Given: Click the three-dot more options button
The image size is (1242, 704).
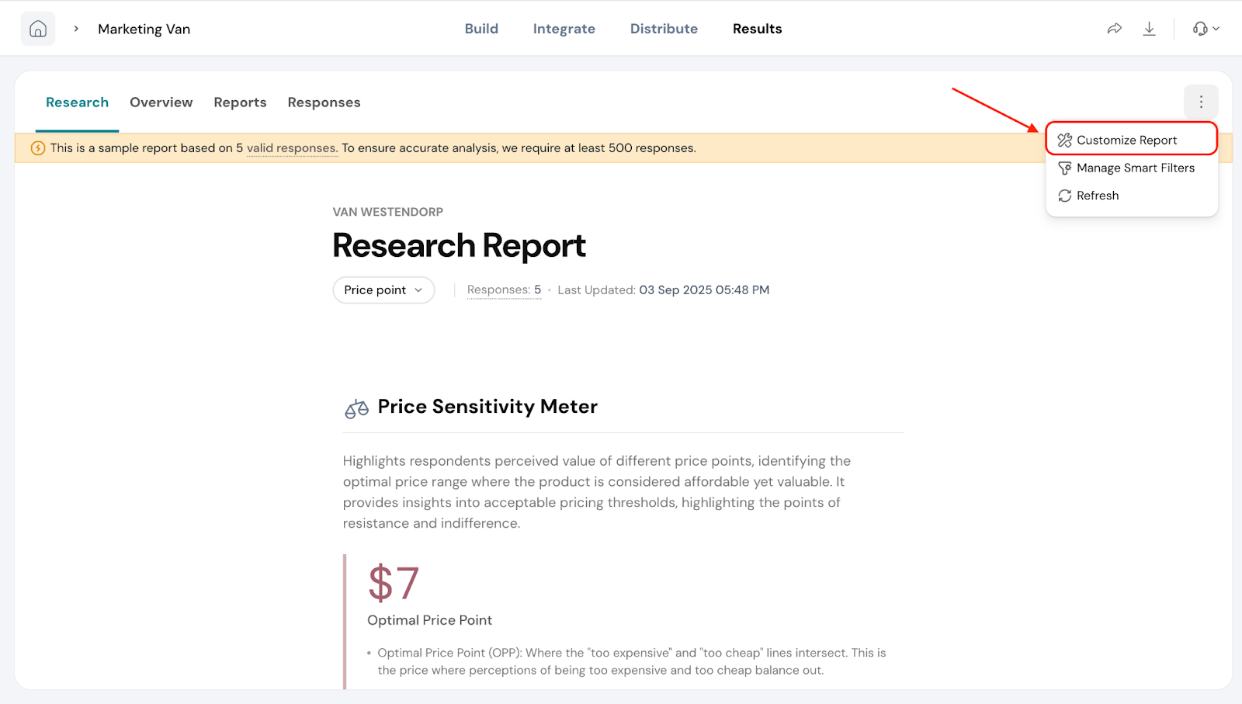Looking at the screenshot, I should 1201,102.
